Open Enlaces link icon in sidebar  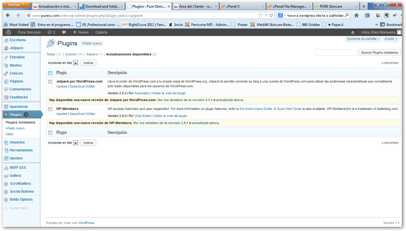click(6, 73)
